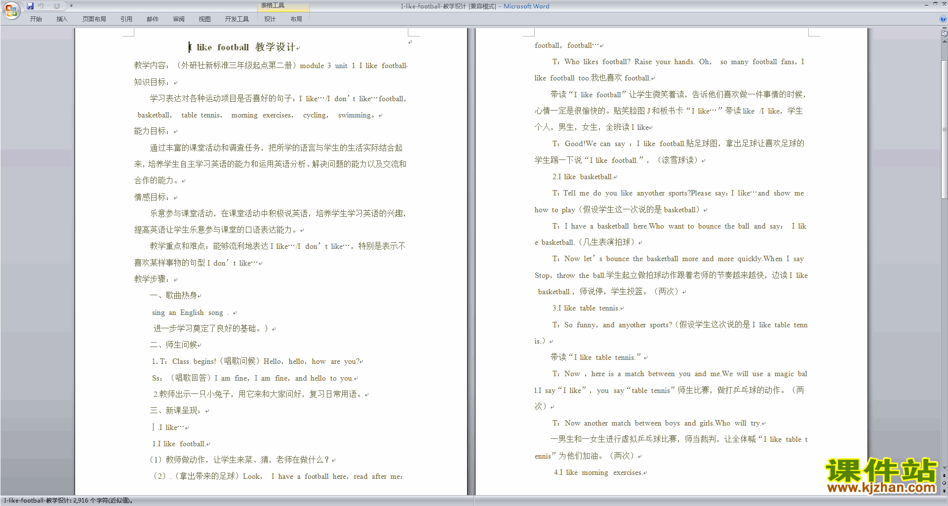Screen dimensions: 948x506
Task: Click the vertical scrollbar down arrow
Action: point(944,467)
